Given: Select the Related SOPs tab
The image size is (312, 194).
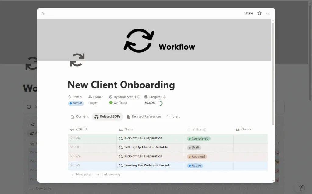Looking at the screenshot, I should point(107,116).
